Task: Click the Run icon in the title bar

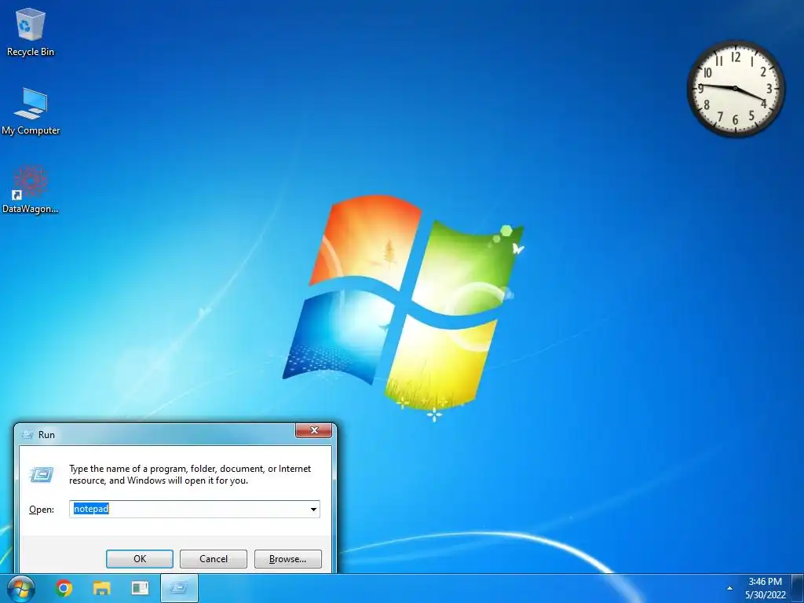Action: (x=27, y=435)
